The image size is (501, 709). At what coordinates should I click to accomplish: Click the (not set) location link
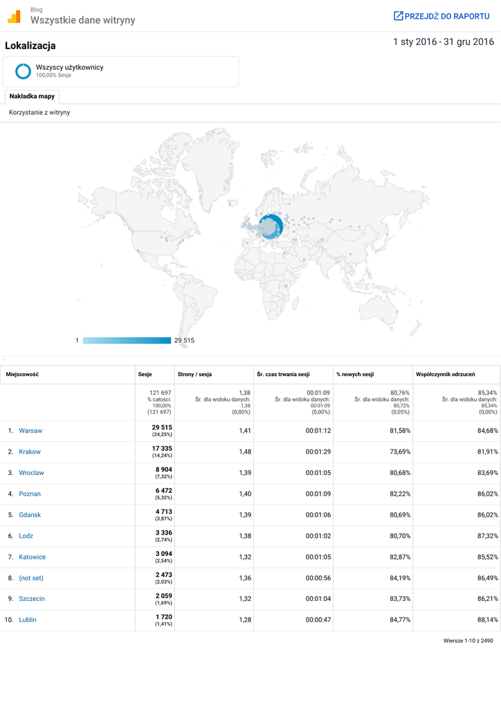tap(31, 577)
